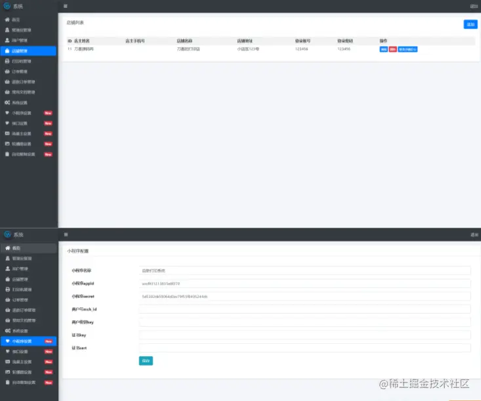Click 小程序secret input field
This screenshot has width=481, height=401.
(304, 297)
